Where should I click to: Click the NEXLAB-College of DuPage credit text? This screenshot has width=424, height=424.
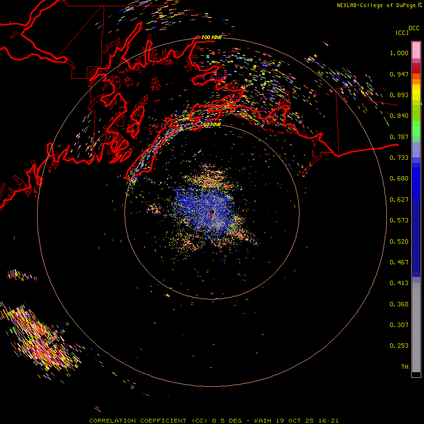pyautogui.click(x=376, y=5)
